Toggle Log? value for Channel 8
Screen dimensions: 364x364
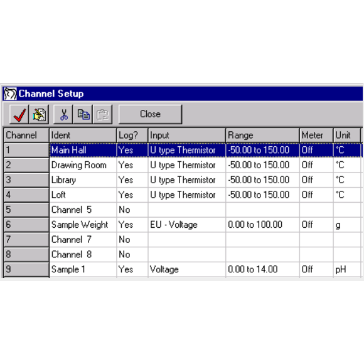pos(132,254)
